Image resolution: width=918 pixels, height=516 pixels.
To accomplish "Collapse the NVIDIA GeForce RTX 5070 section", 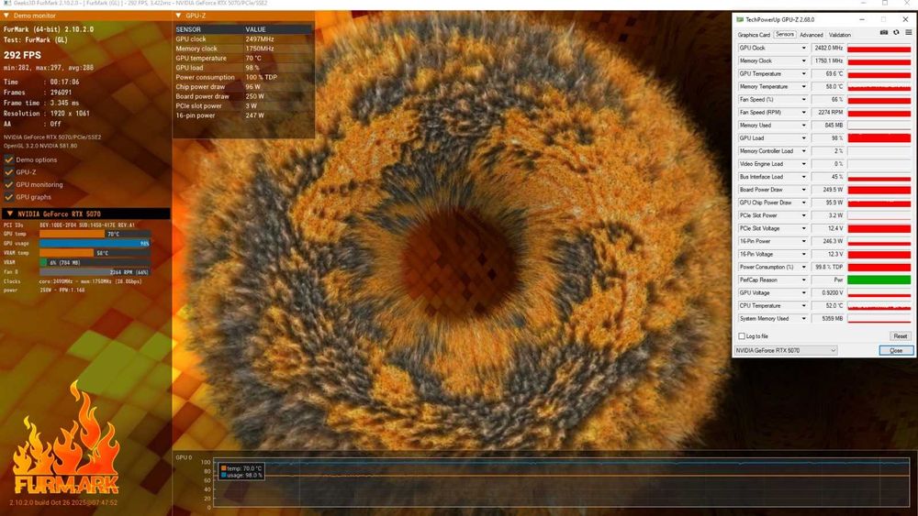I will click(x=10, y=214).
